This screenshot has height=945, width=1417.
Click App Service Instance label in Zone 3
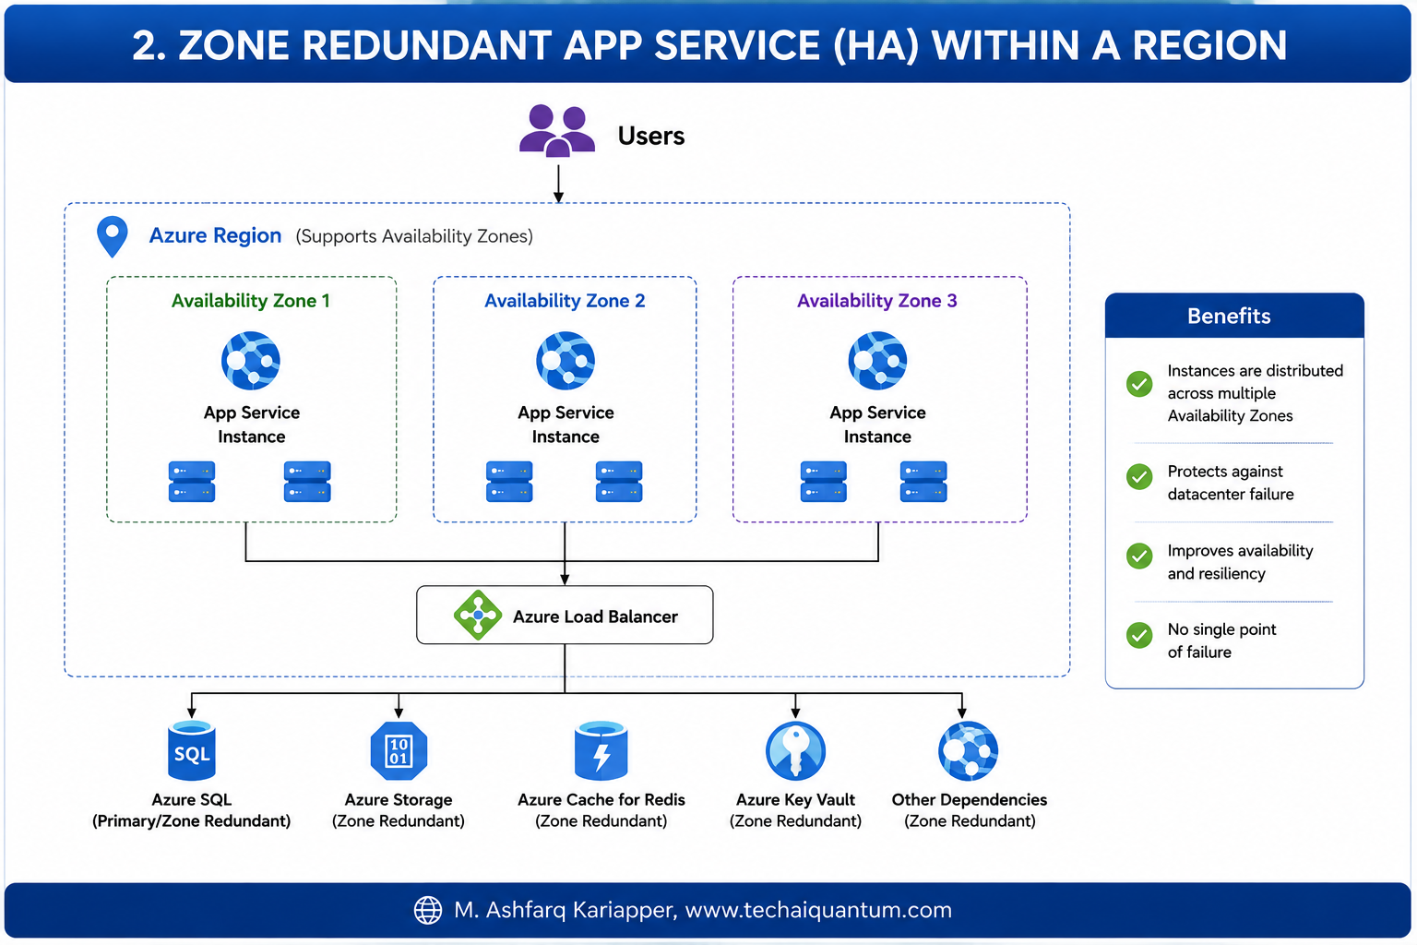877,425
